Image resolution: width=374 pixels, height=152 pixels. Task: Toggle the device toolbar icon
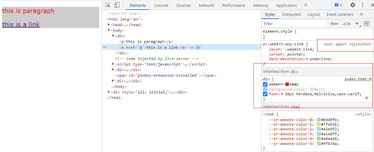[117, 5]
